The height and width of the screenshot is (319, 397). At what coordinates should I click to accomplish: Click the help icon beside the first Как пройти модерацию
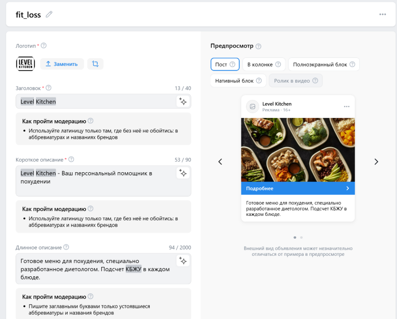[91, 121]
